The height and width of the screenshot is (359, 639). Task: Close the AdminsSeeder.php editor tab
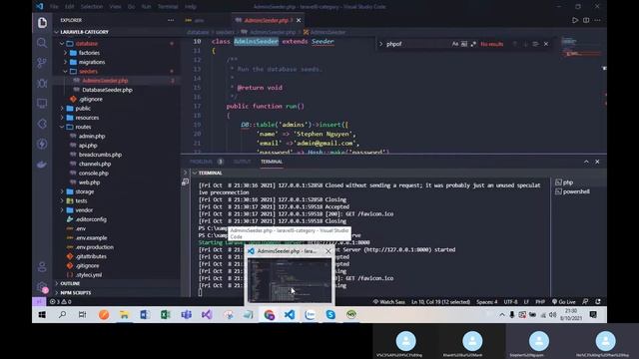[299, 20]
